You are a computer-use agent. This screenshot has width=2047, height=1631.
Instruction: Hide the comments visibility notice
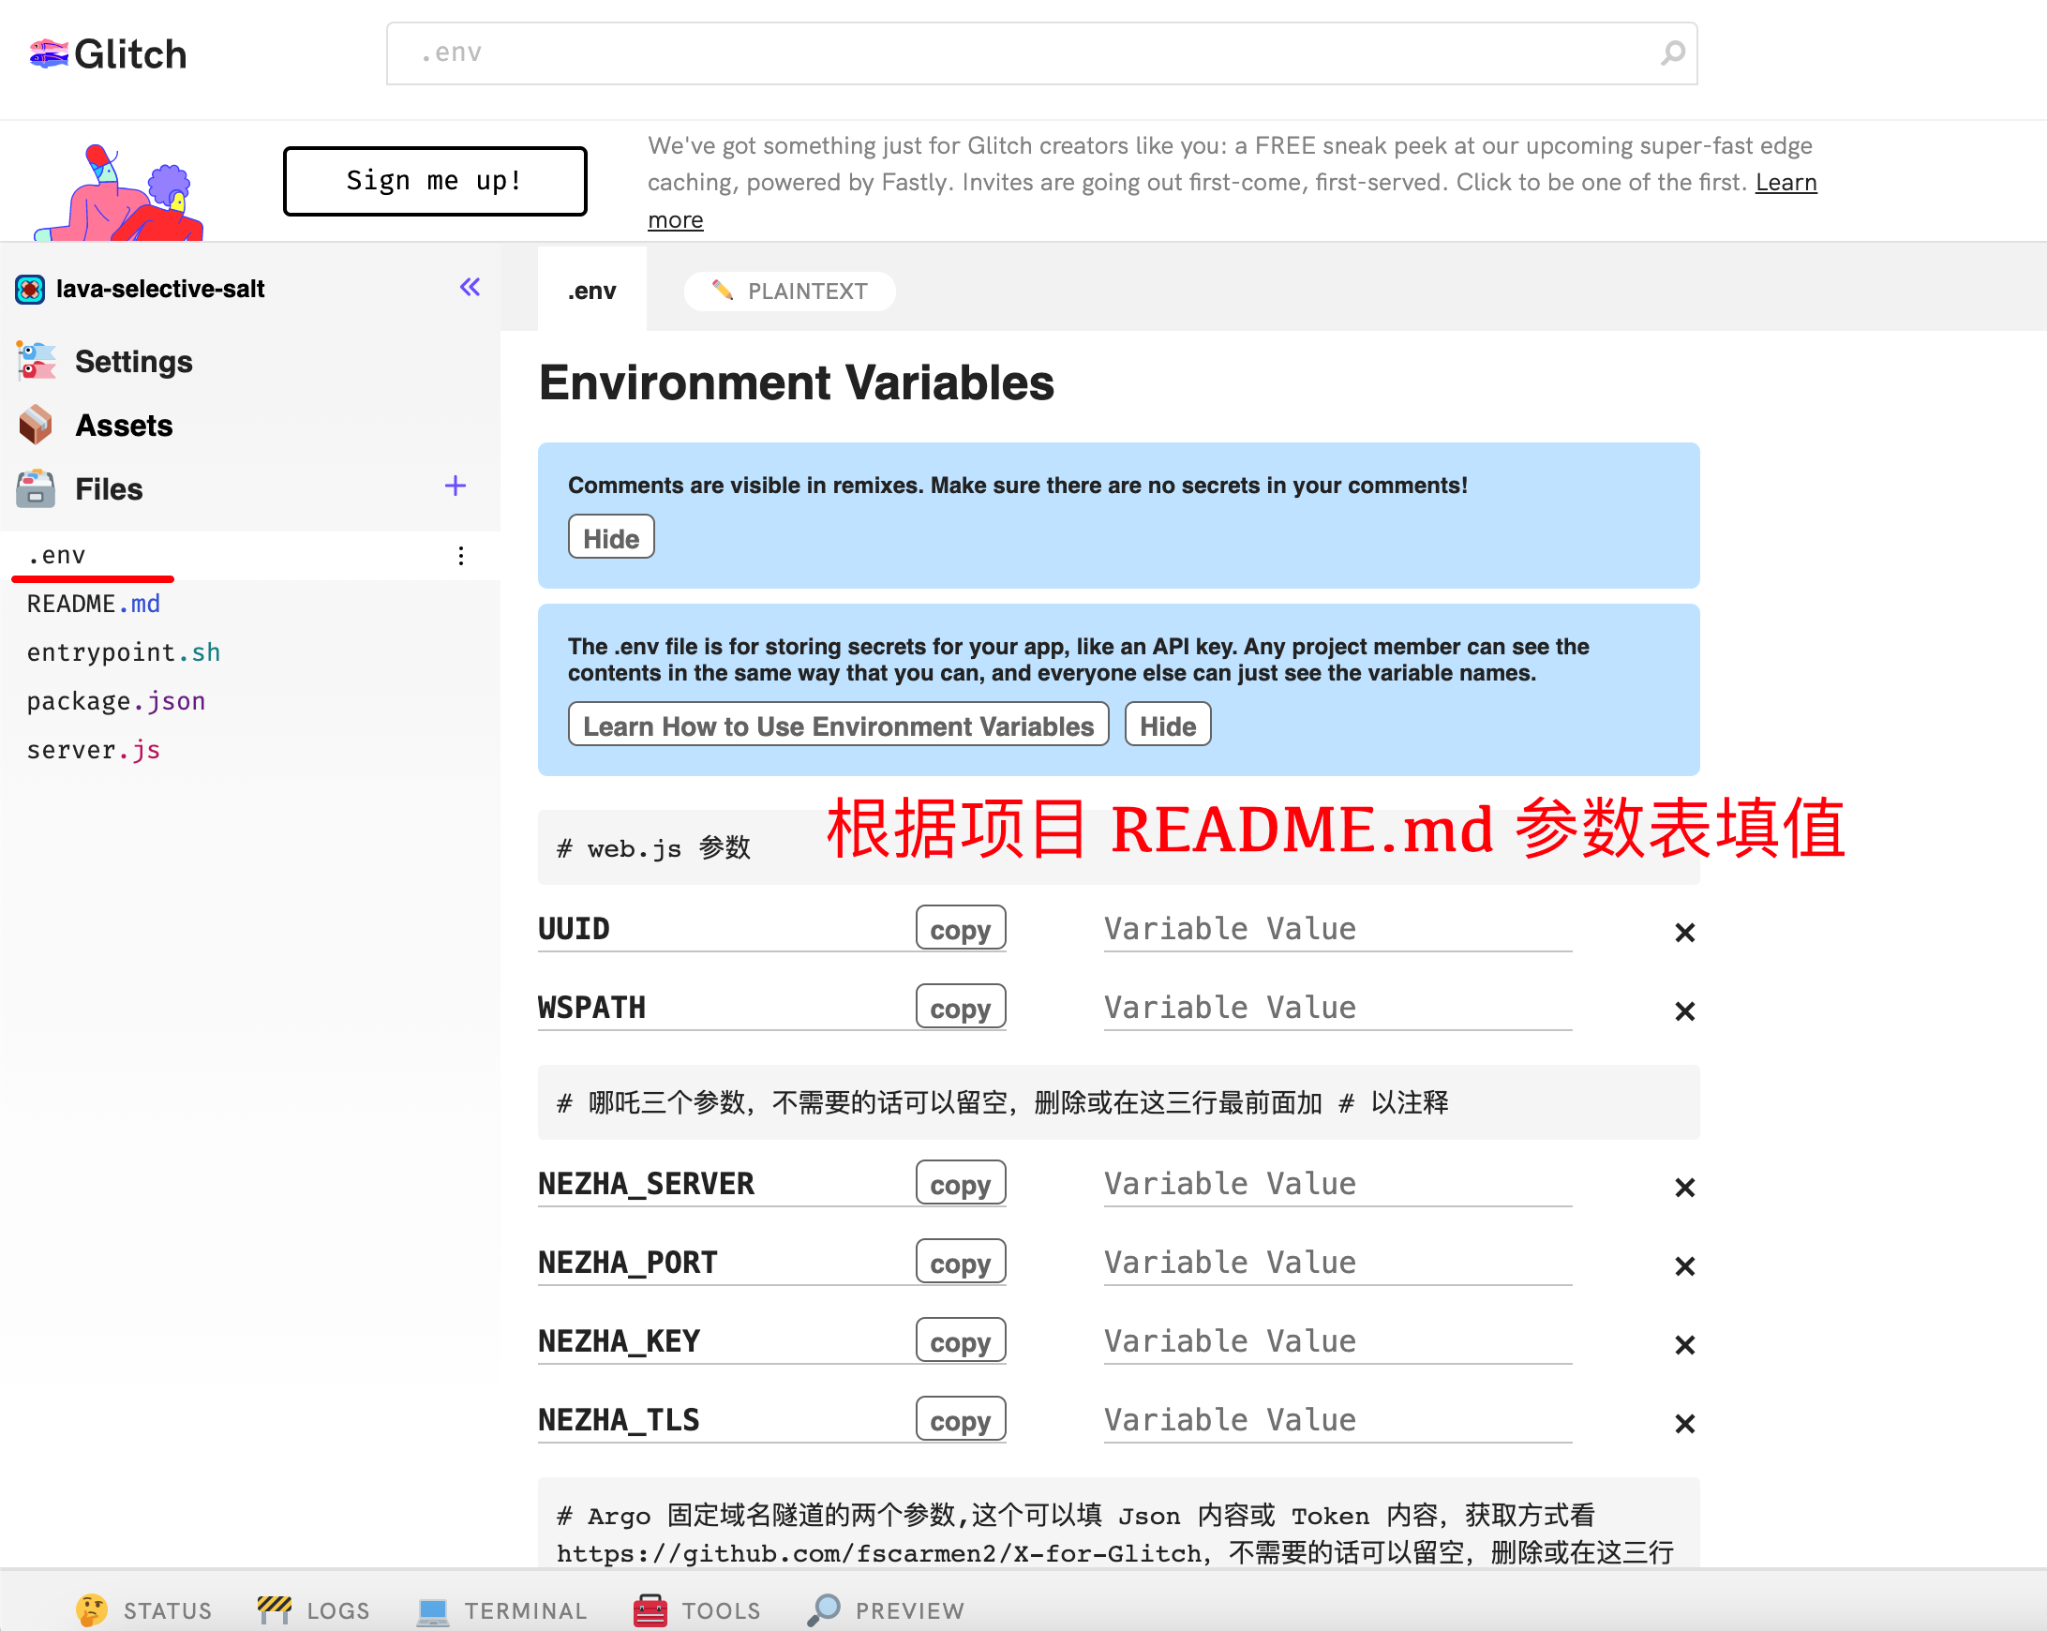point(611,537)
